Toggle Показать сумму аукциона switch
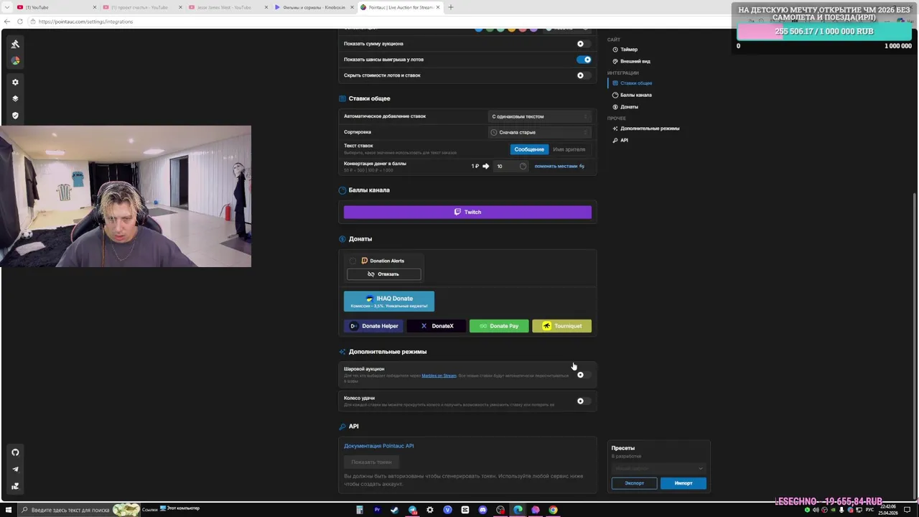Screen dimensions: 919x517 point(584,44)
